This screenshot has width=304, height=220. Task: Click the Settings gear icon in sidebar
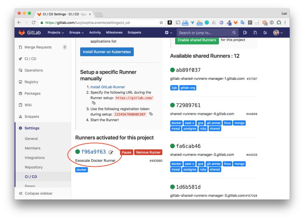(x=21, y=128)
